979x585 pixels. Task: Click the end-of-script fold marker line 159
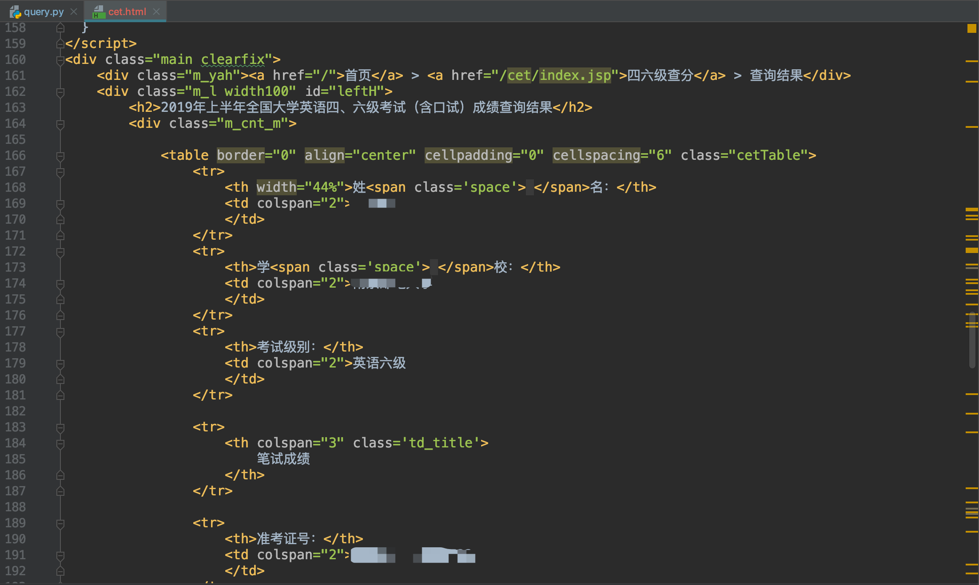tap(60, 44)
